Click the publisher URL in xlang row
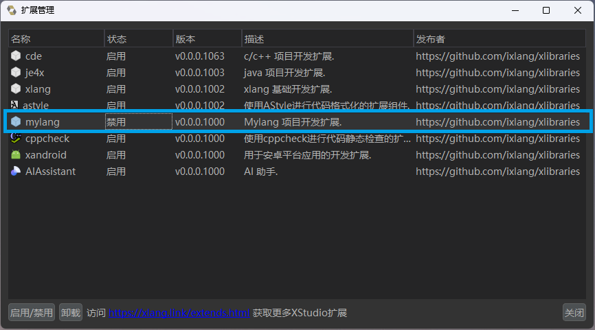The image size is (595, 330). coord(497,89)
